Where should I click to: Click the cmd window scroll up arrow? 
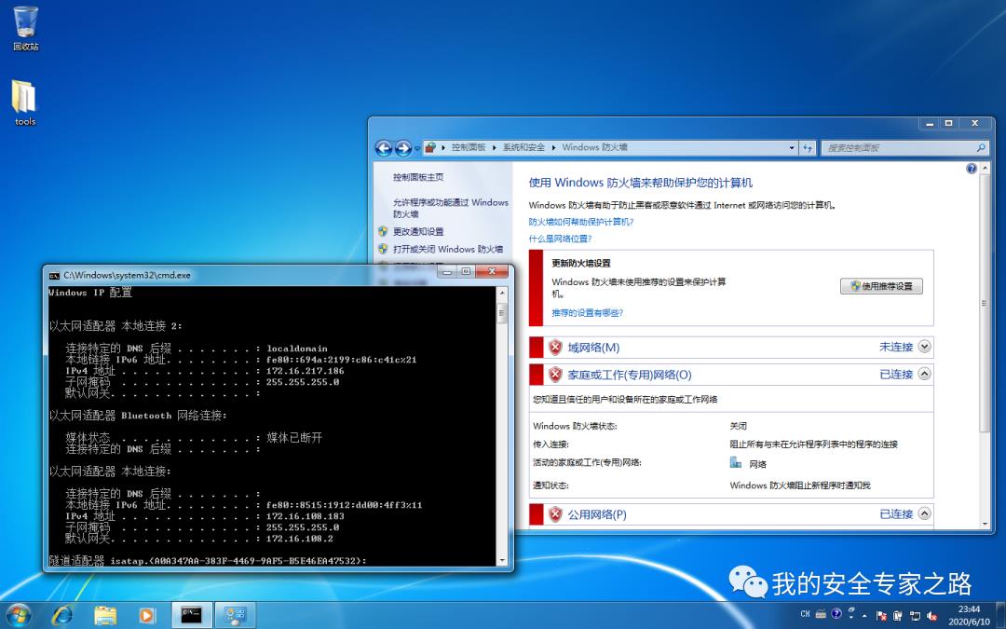502,293
